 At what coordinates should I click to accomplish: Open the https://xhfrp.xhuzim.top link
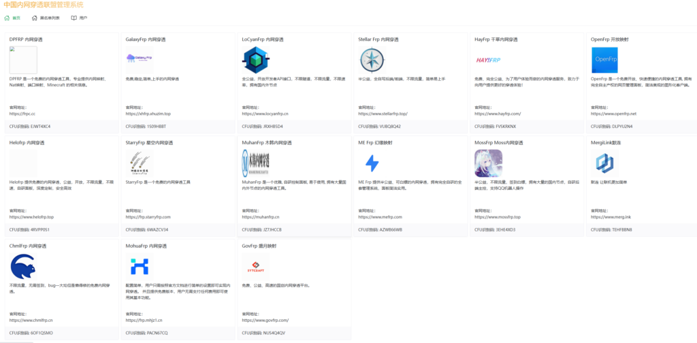point(148,114)
